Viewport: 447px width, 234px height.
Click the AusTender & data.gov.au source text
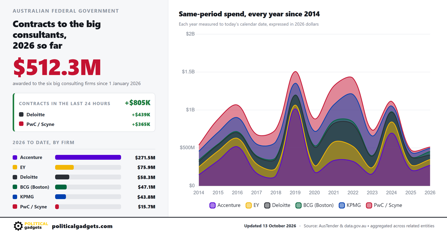368,226
